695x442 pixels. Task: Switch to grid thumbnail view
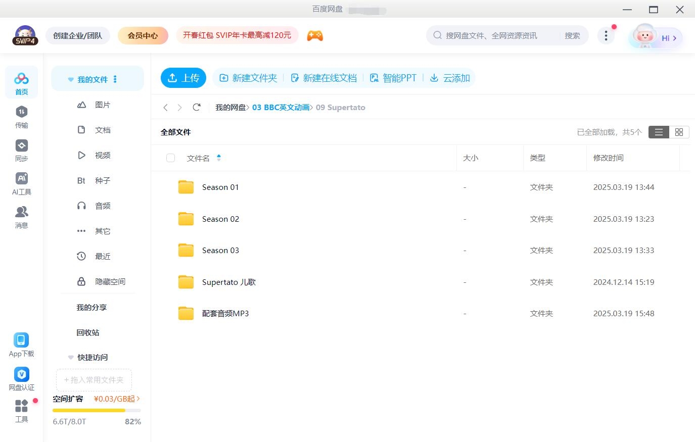(x=679, y=132)
